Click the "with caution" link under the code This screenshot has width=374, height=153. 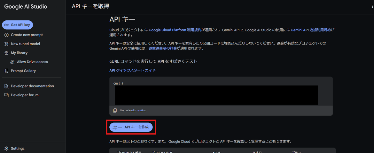click(138, 110)
